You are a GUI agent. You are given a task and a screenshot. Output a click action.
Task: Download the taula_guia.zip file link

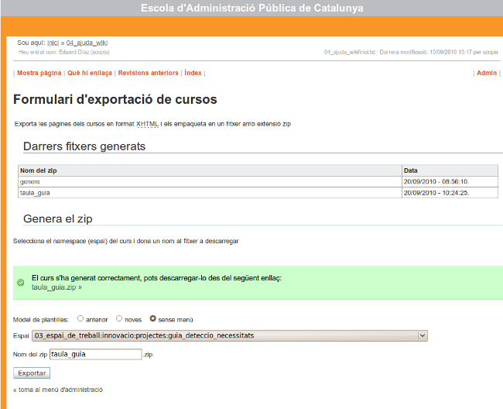coord(55,287)
